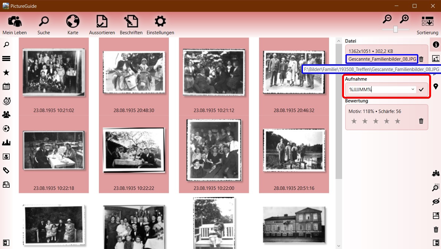The image size is (441, 249).
Task: Open the stopwatch timeline filter icon
Action: click(x=6, y=101)
